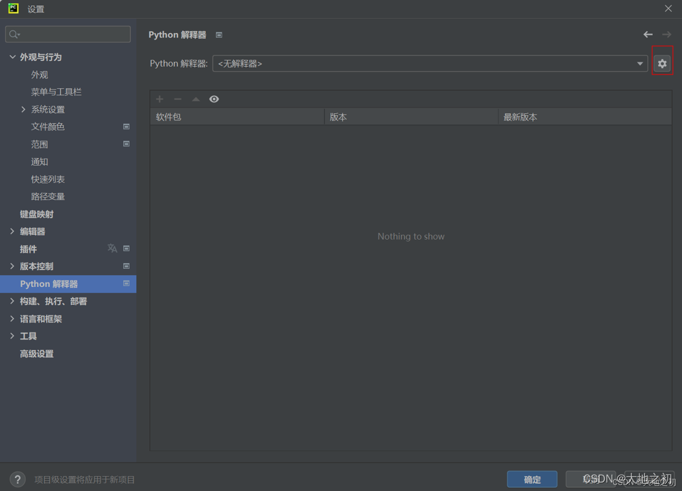Expand the 构建、执行、部署 section
The image size is (682, 491).
click(x=12, y=301)
